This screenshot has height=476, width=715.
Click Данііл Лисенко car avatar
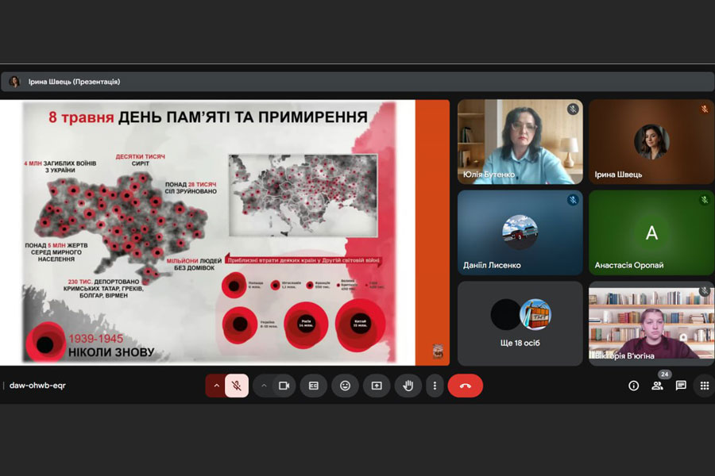pos(520,232)
